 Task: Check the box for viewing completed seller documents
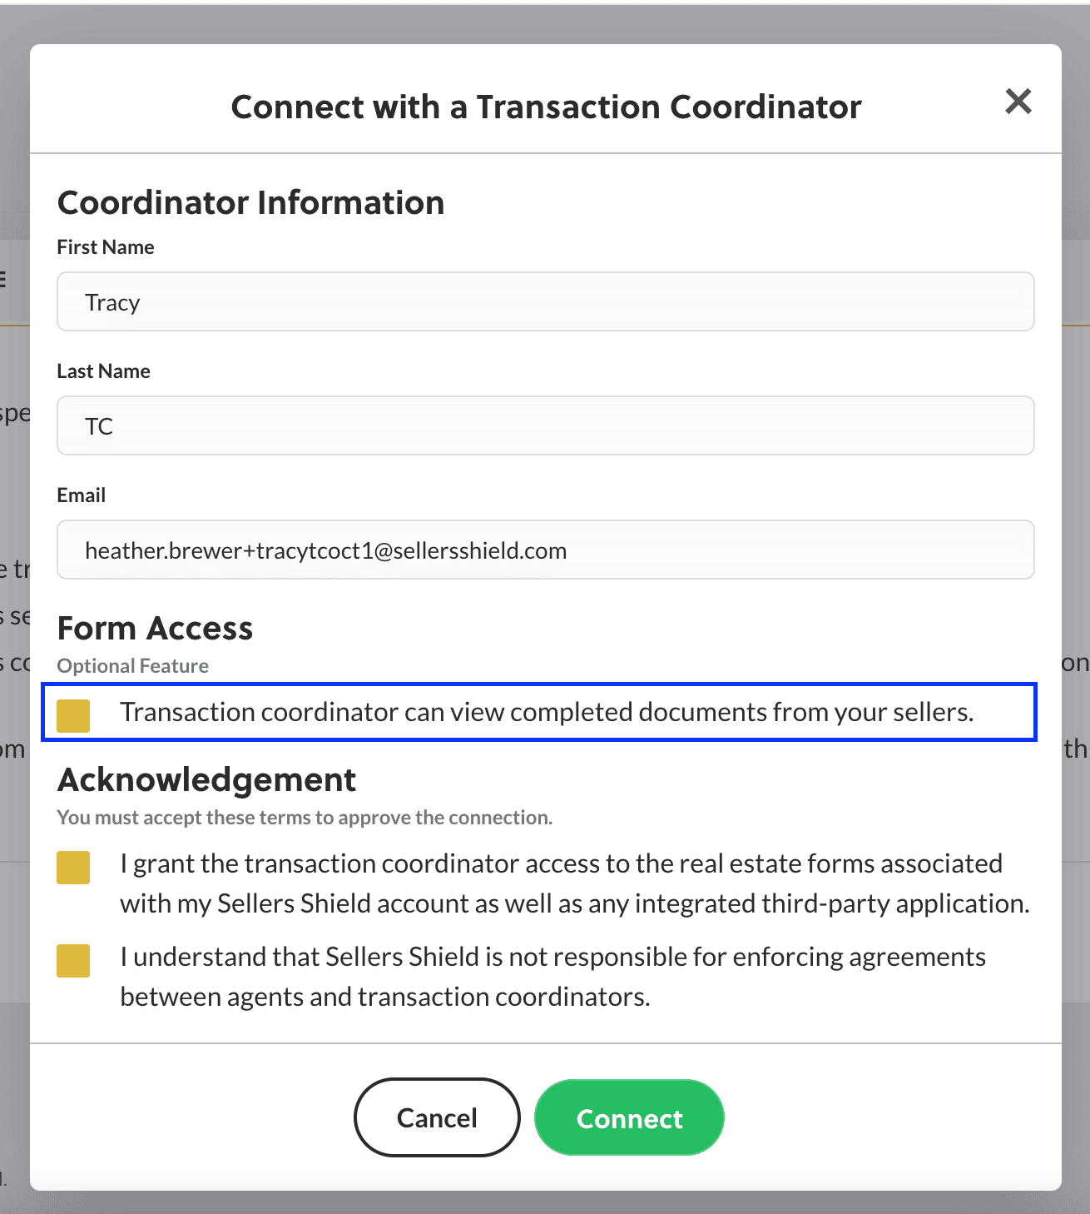tap(73, 716)
